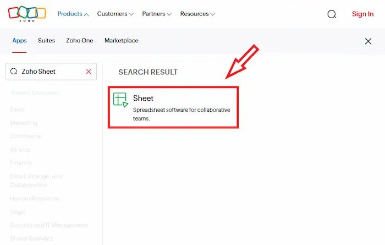Viewport: 385px width, 245px height.
Task: Select the Marketing category
Action: tap(24, 123)
